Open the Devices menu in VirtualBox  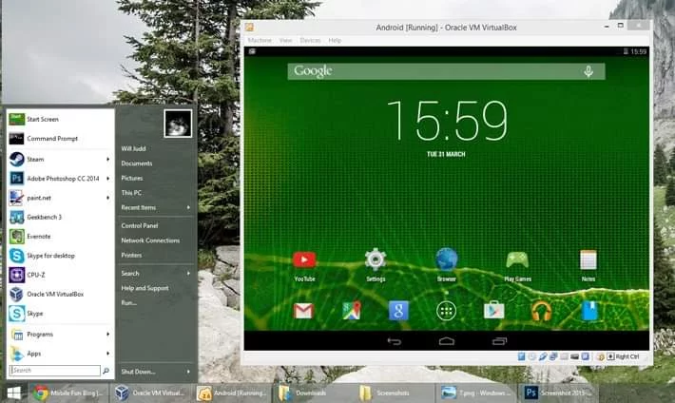click(x=310, y=41)
